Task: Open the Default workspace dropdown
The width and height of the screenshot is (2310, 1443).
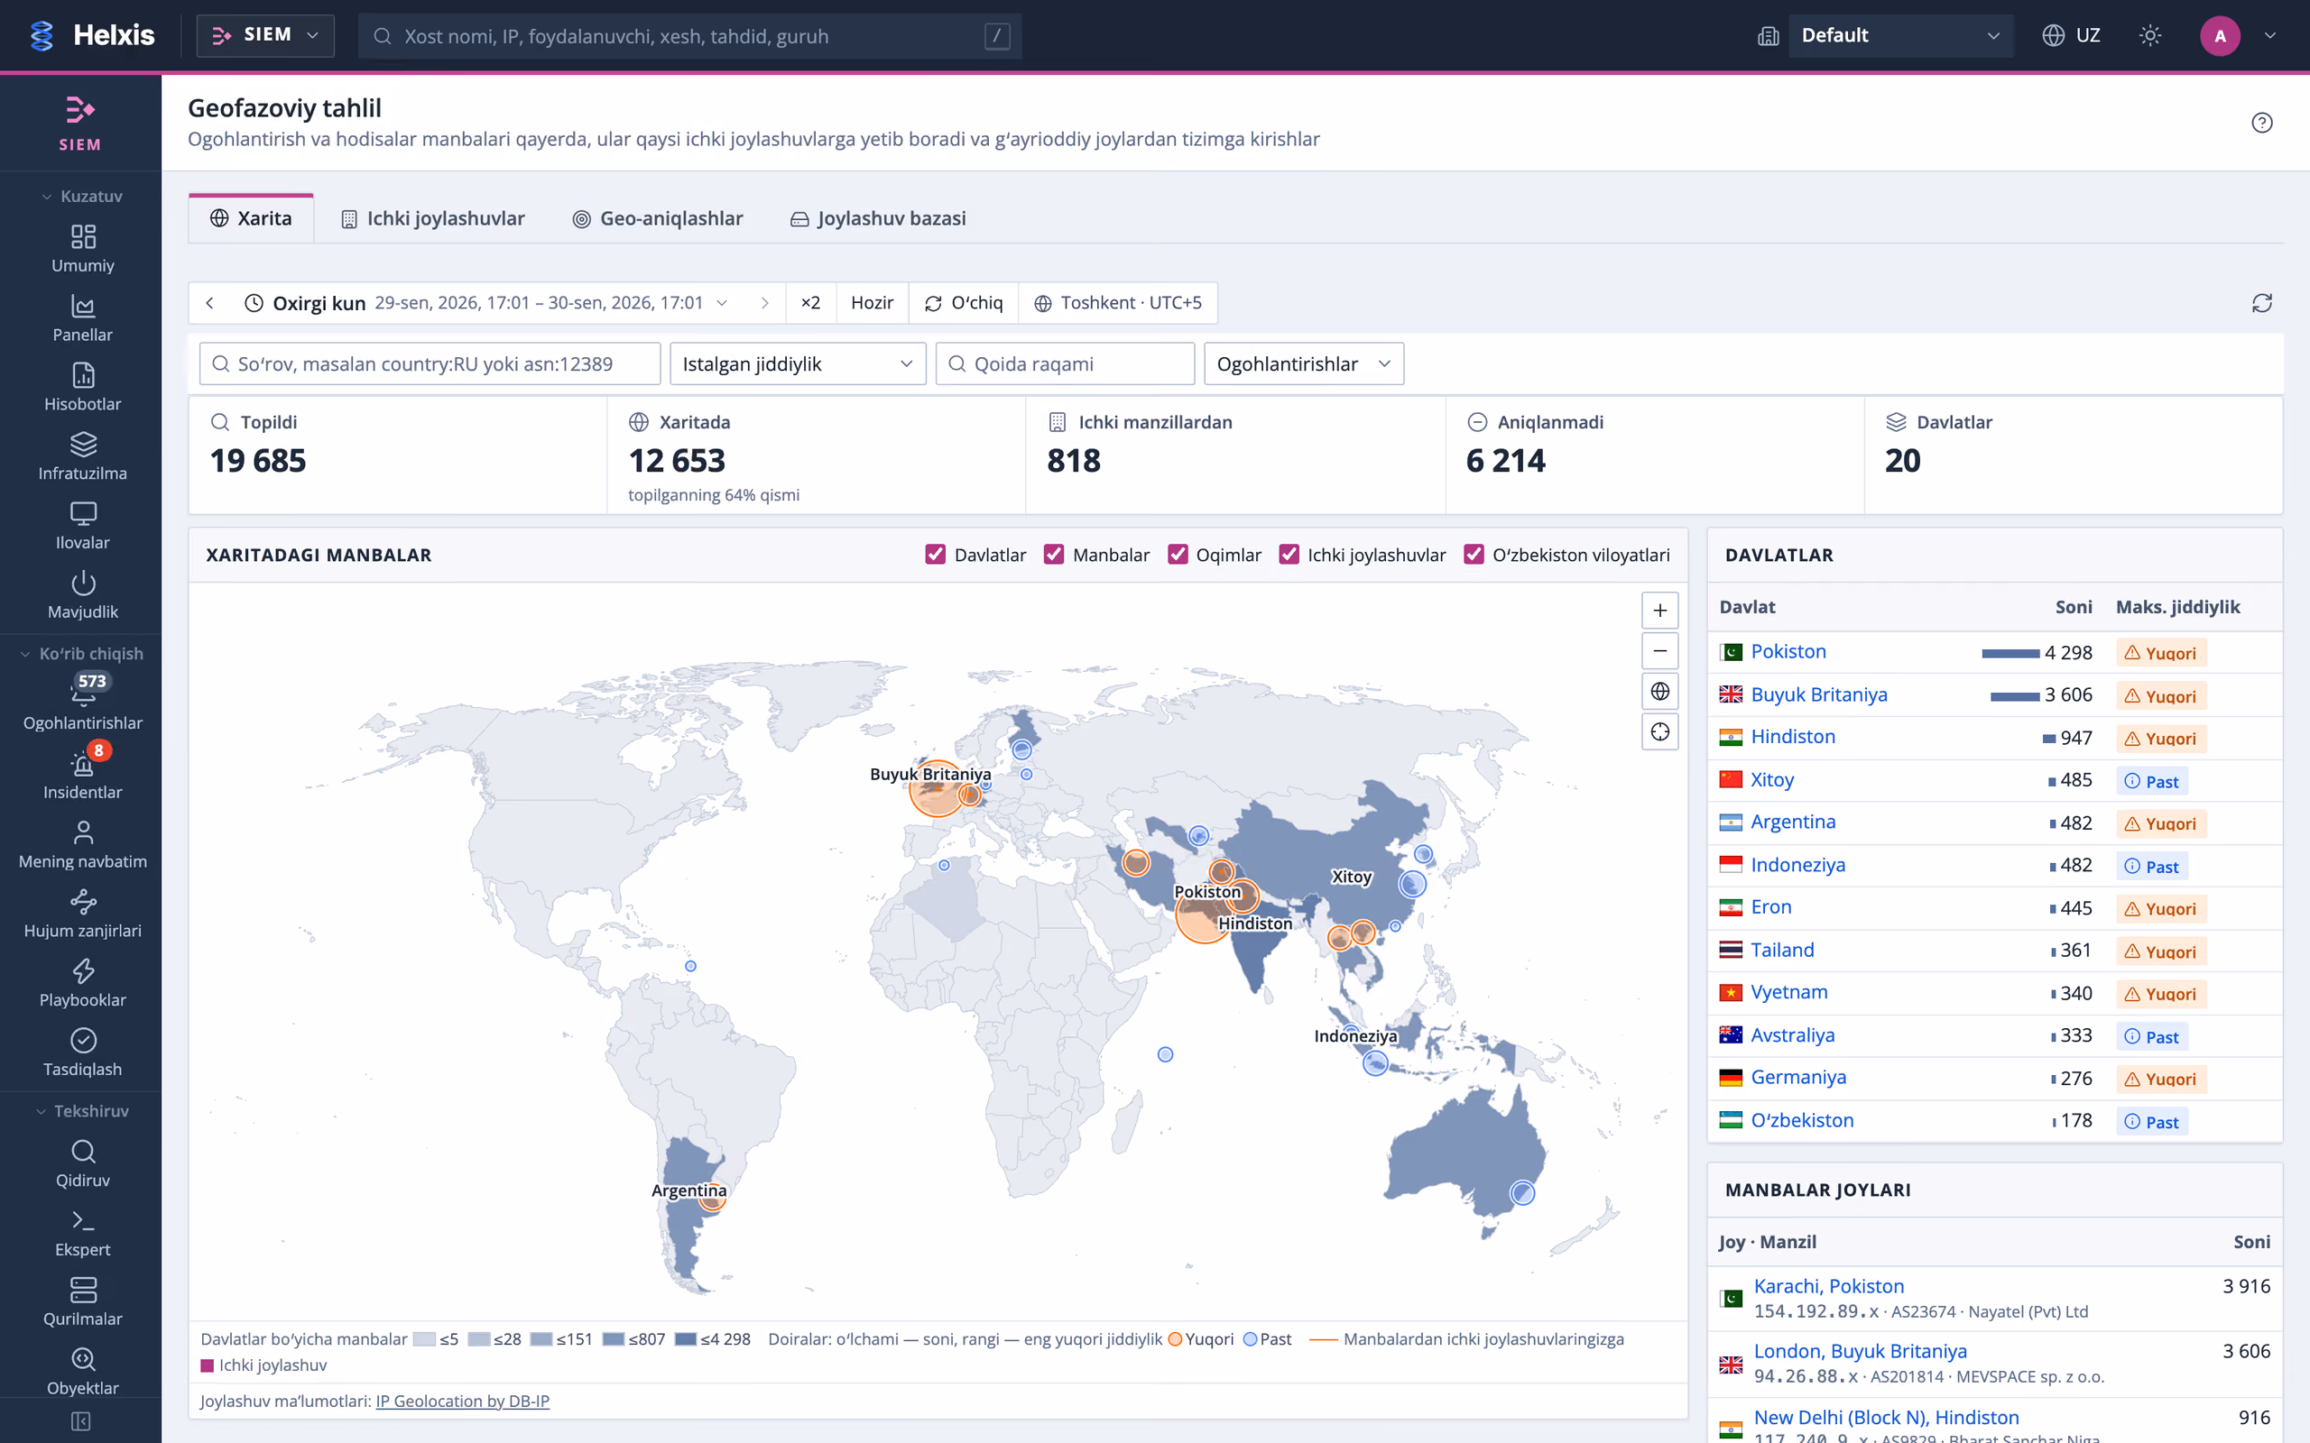Action: pyautogui.click(x=1899, y=35)
